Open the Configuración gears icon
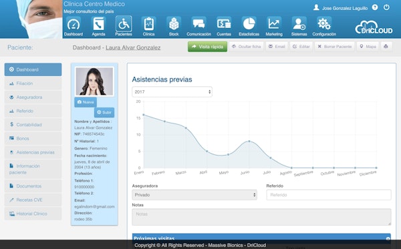This screenshot has width=401, height=249. point(324,24)
